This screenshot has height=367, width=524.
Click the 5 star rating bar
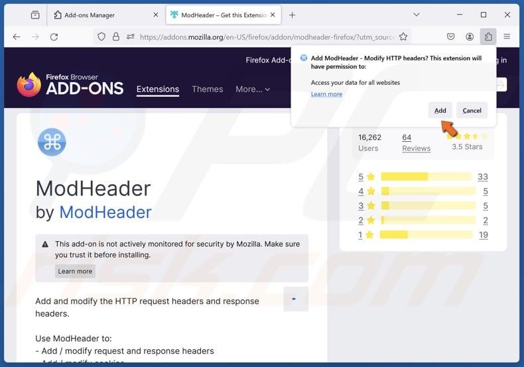(426, 176)
